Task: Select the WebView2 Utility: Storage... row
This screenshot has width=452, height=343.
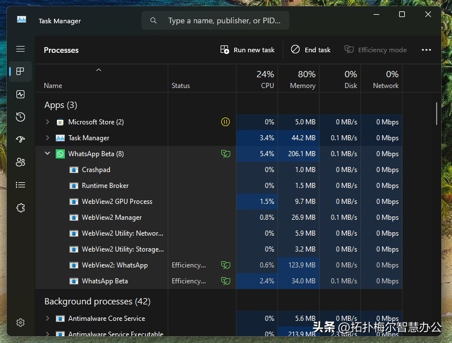Action: [218, 249]
